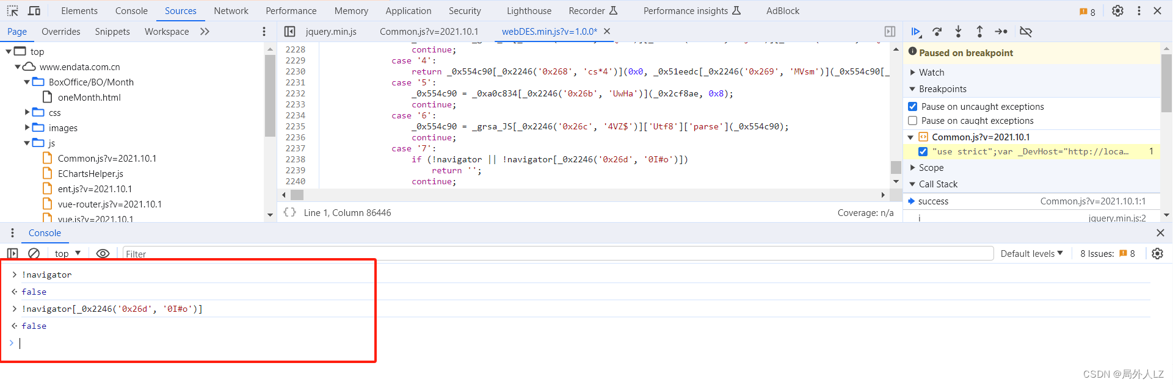Pretty print the source with braces icon

pos(289,212)
